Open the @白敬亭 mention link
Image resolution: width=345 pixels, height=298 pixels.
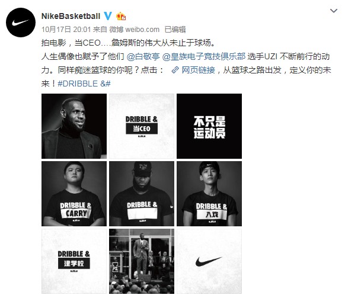(143, 56)
